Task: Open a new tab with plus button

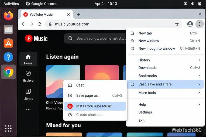Action: [78, 14]
